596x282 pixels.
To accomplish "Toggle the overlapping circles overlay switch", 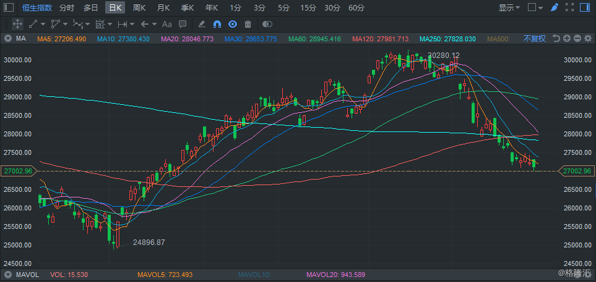I will click(x=267, y=24).
